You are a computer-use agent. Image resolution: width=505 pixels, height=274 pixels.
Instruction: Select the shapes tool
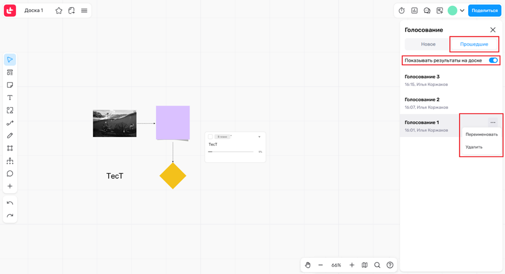tap(10, 111)
